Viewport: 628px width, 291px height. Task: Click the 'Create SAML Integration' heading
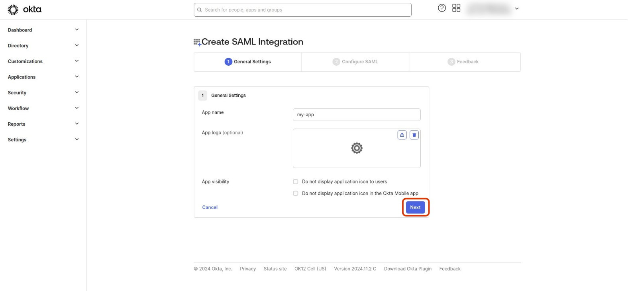click(252, 42)
